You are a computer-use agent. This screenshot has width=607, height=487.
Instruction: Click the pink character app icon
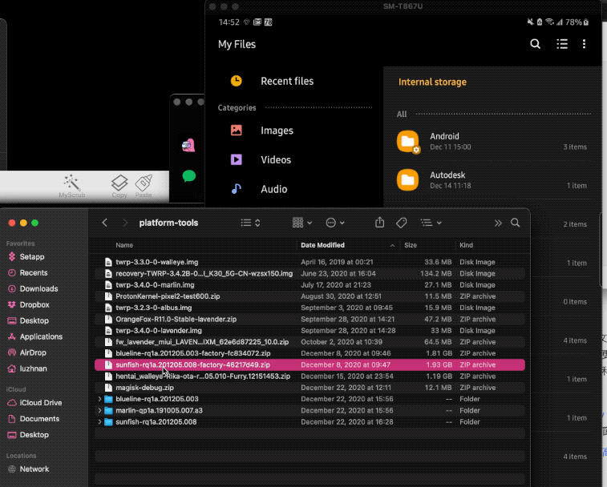click(x=188, y=146)
